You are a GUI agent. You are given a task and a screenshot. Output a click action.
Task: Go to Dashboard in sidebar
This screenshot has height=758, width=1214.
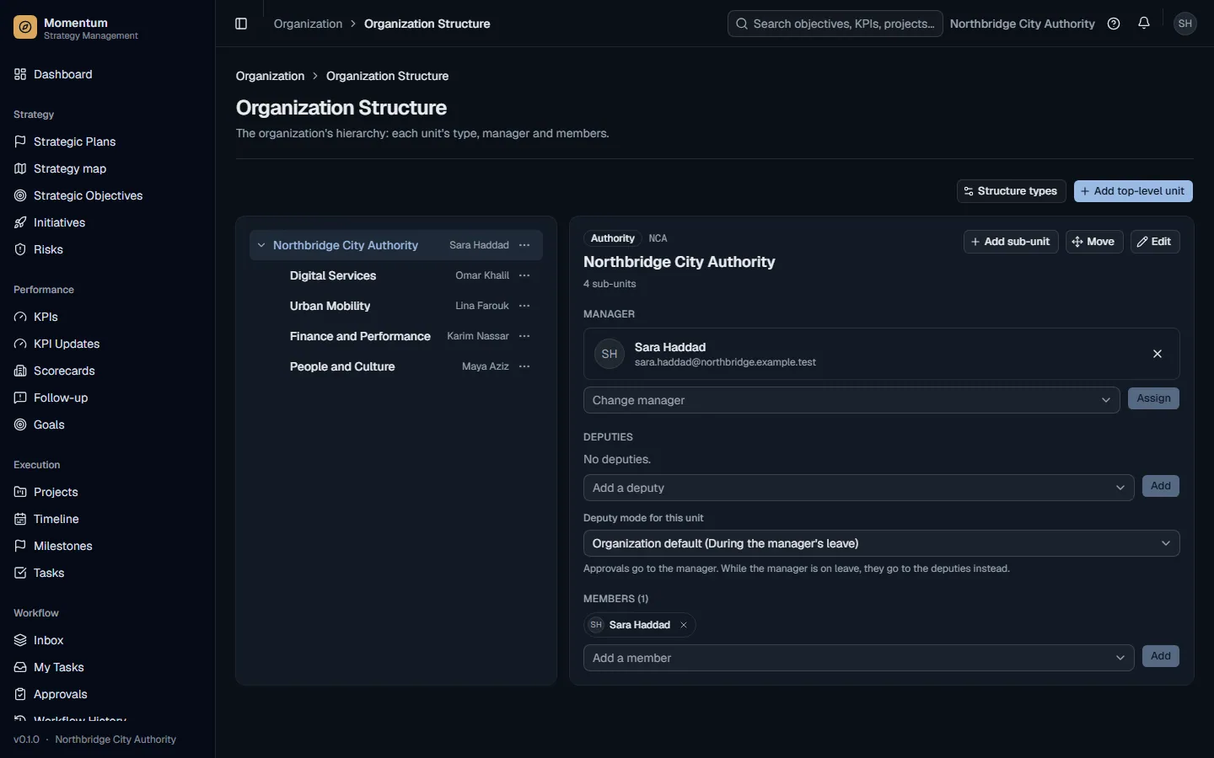[x=107, y=74]
